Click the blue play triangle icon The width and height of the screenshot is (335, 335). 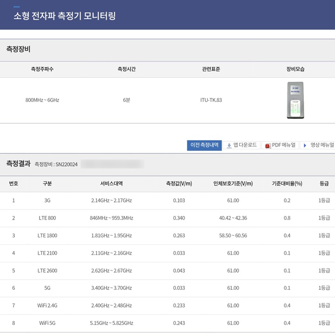(305, 146)
